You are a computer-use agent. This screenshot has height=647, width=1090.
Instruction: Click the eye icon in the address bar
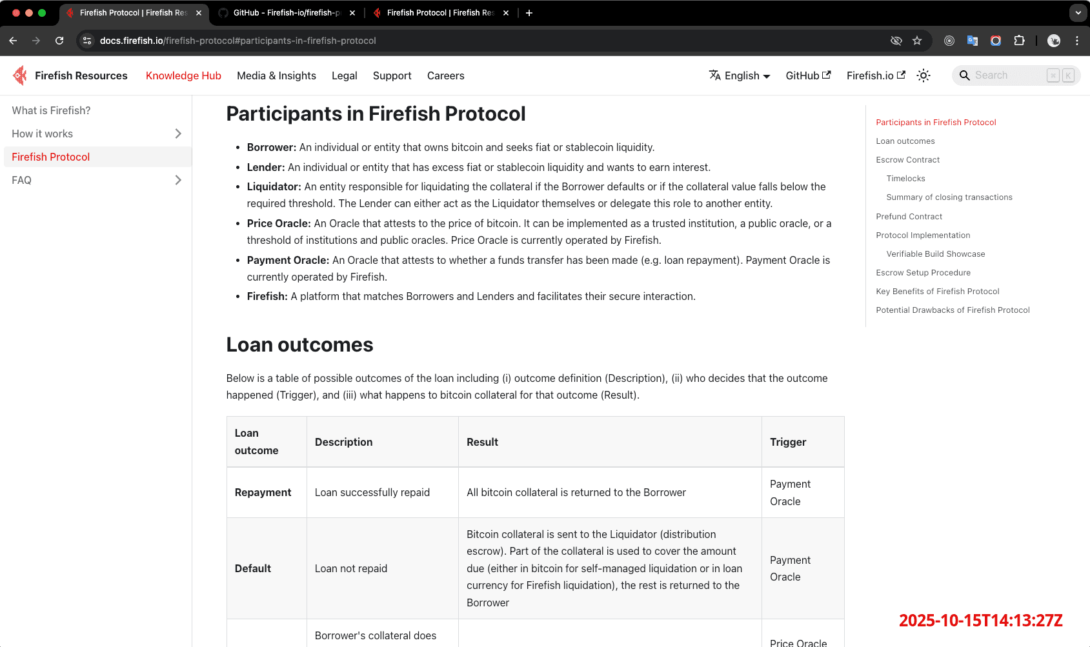[896, 40]
